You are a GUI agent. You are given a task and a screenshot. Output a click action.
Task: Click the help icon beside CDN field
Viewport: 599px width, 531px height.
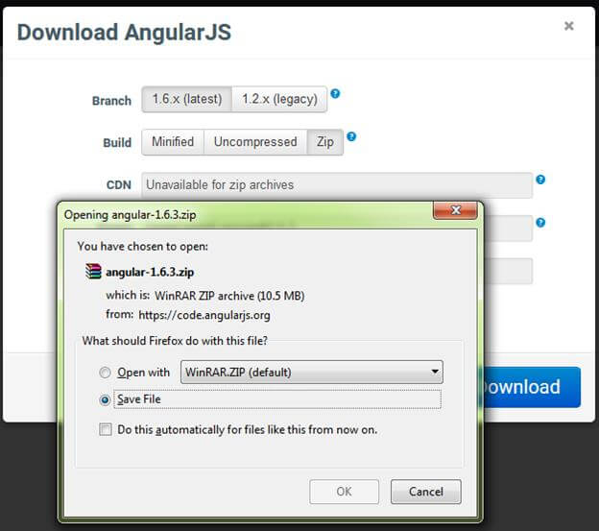pyautogui.click(x=540, y=180)
